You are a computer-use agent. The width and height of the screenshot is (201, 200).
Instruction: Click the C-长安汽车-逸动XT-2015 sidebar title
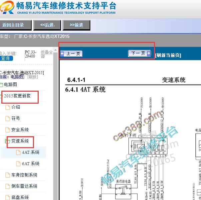click(22, 73)
